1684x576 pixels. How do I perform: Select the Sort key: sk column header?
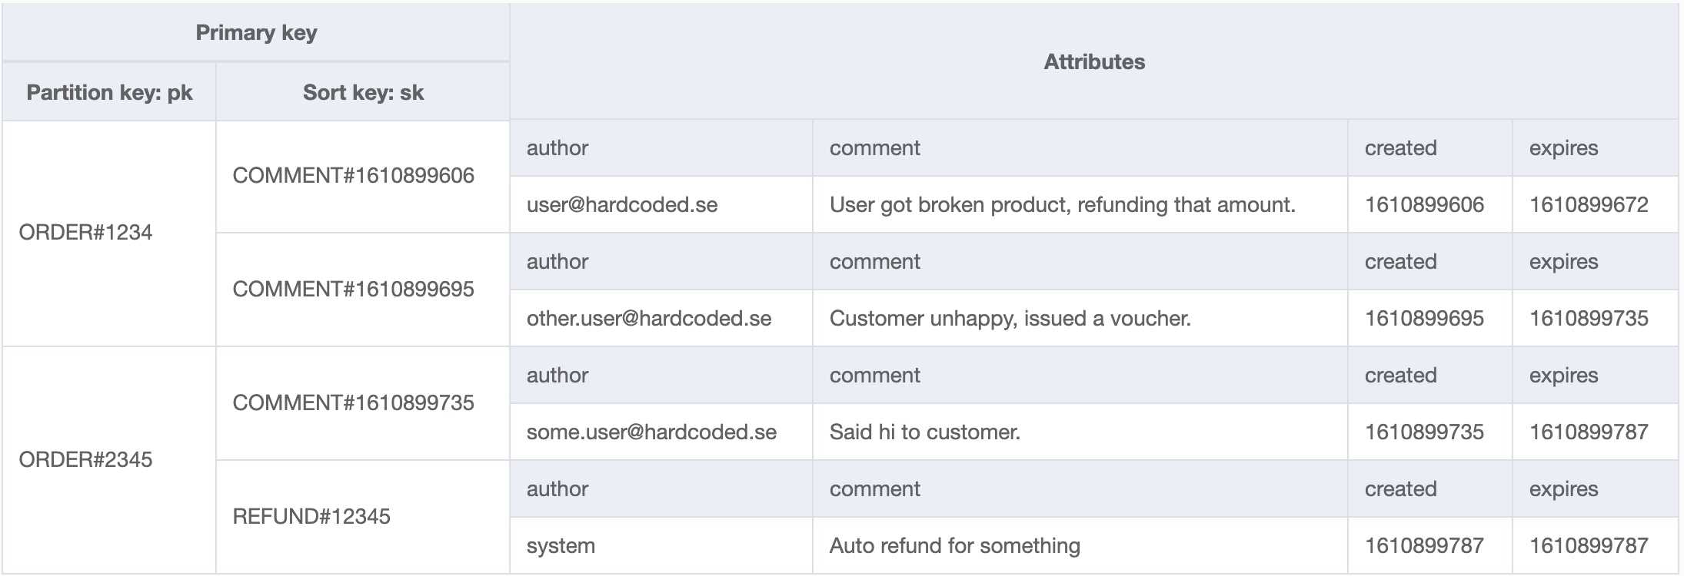click(x=362, y=92)
